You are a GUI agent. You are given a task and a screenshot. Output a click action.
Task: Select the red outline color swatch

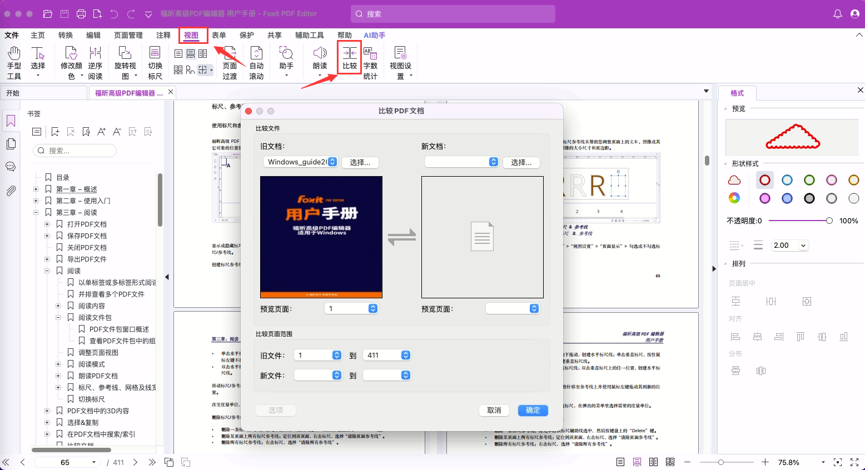pos(765,180)
